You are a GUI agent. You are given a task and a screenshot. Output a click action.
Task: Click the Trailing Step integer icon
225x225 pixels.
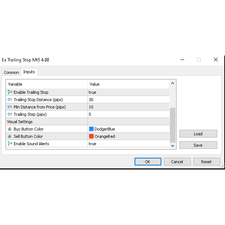(x=10, y=114)
